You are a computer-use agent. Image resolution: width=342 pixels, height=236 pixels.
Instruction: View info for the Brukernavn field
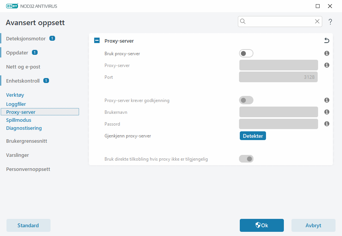click(326, 112)
